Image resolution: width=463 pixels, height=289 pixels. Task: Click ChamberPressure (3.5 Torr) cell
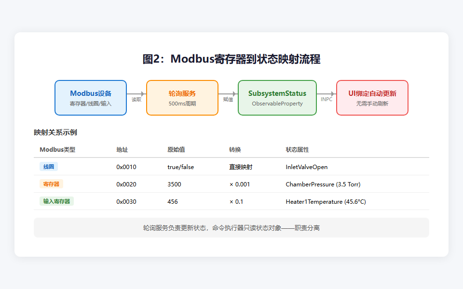click(x=323, y=184)
